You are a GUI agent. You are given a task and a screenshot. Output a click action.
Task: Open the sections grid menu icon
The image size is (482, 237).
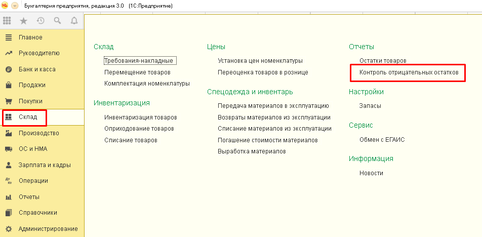click(7, 21)
